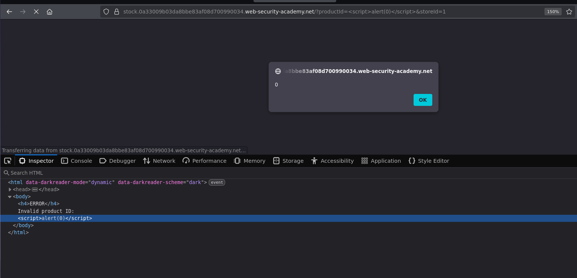577x278 pixels.
Task: Open the Console tab
Action: 76,161
